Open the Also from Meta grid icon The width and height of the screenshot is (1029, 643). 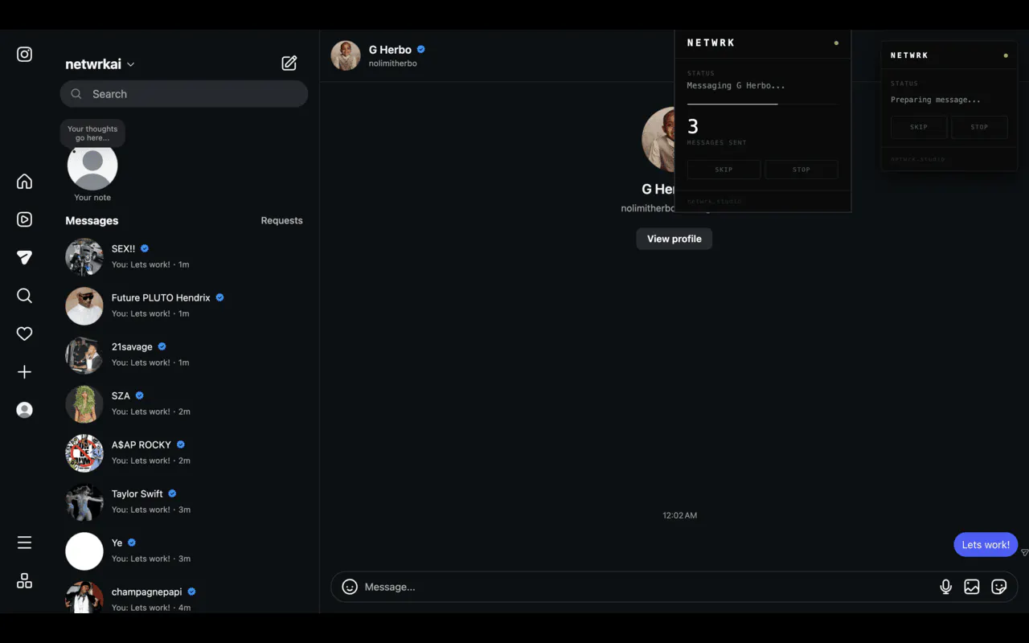[x=25, y=581]
